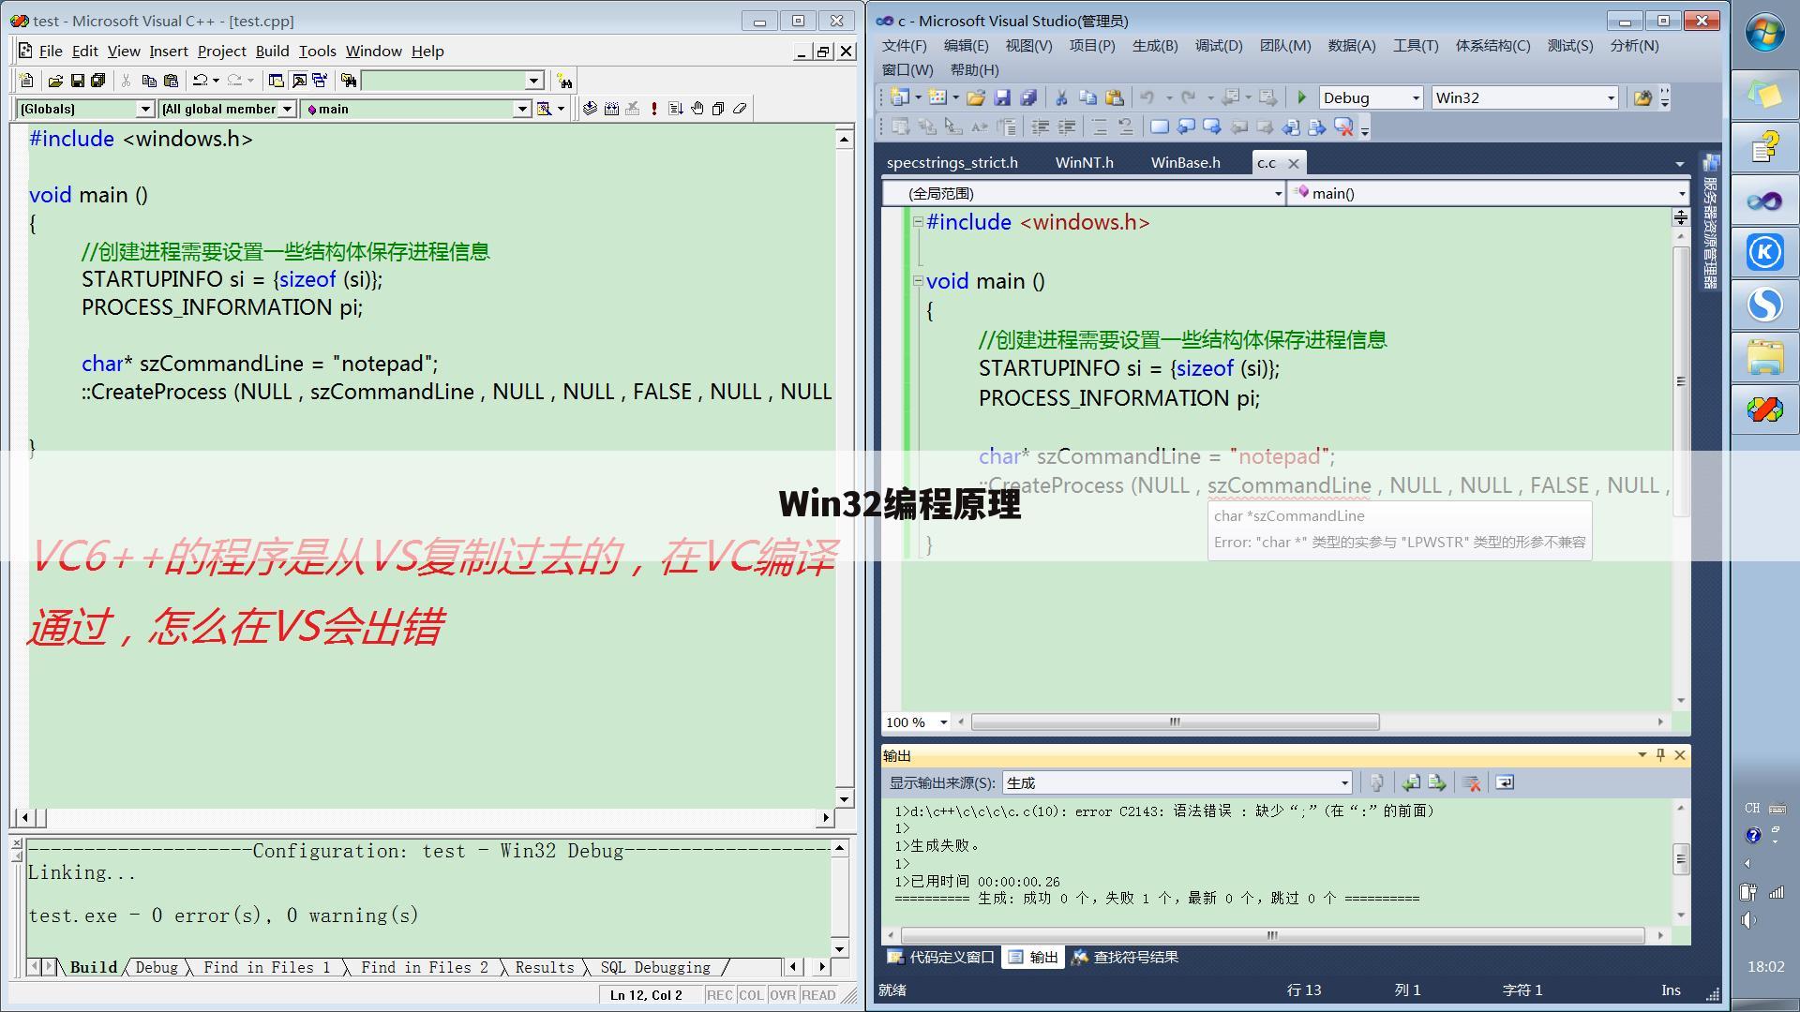Click the Sogou S taskbar icon
The height and width of the screenshot is (1012, 1800).
click(x=1765, y=305)
